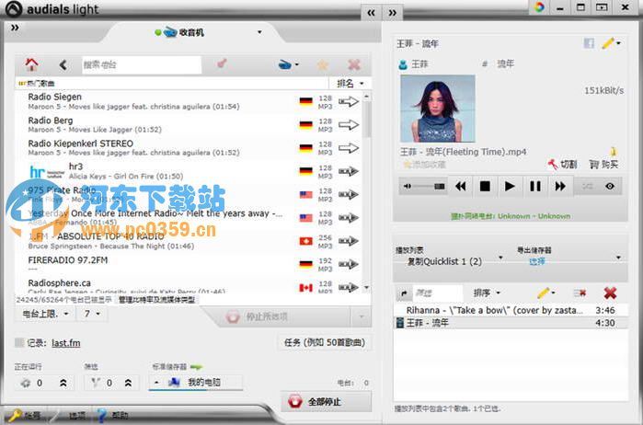Open the 帮助 help menu
The width and height of the screenshot is (643, 425).
pyautogui.click(x=113, y=416)
